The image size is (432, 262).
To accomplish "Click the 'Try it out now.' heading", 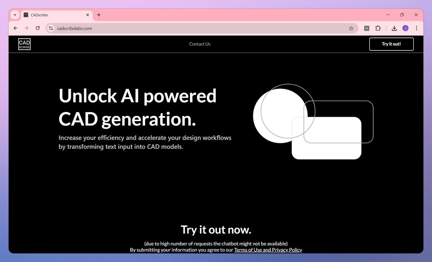I will click(x=216, y=230).
